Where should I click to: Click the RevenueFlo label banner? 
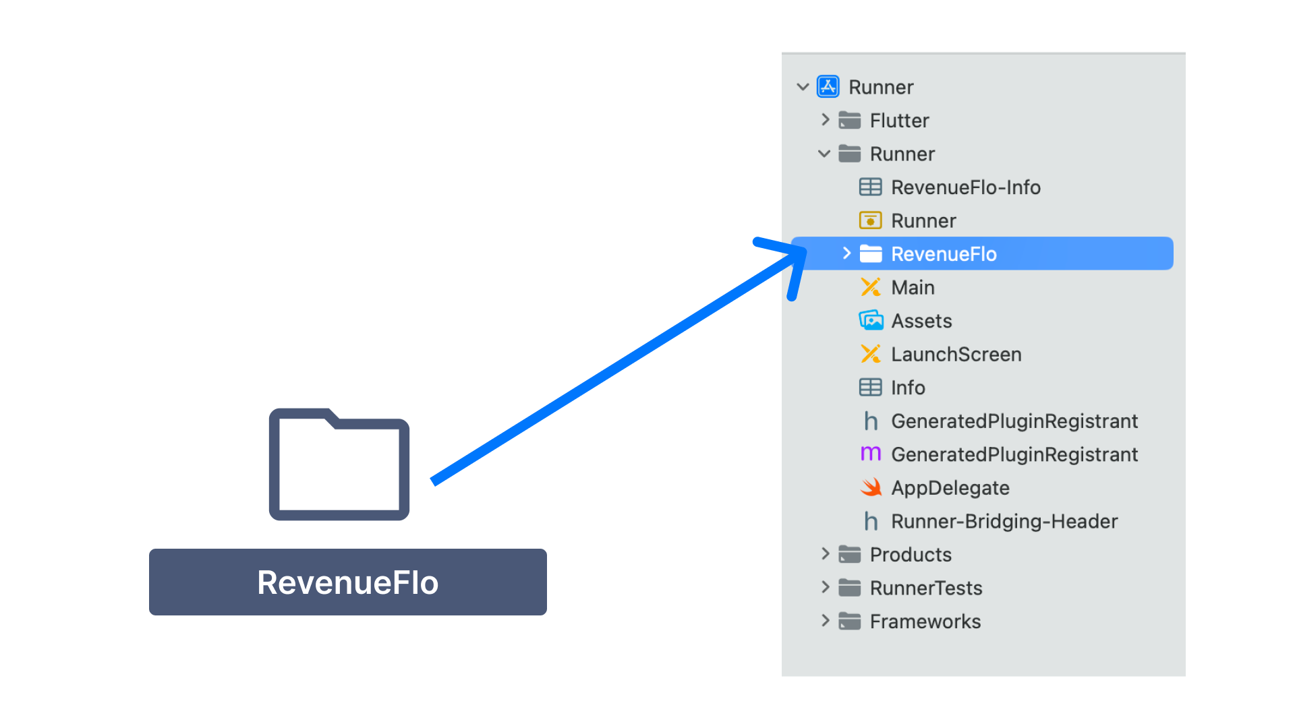coord(347,582)
